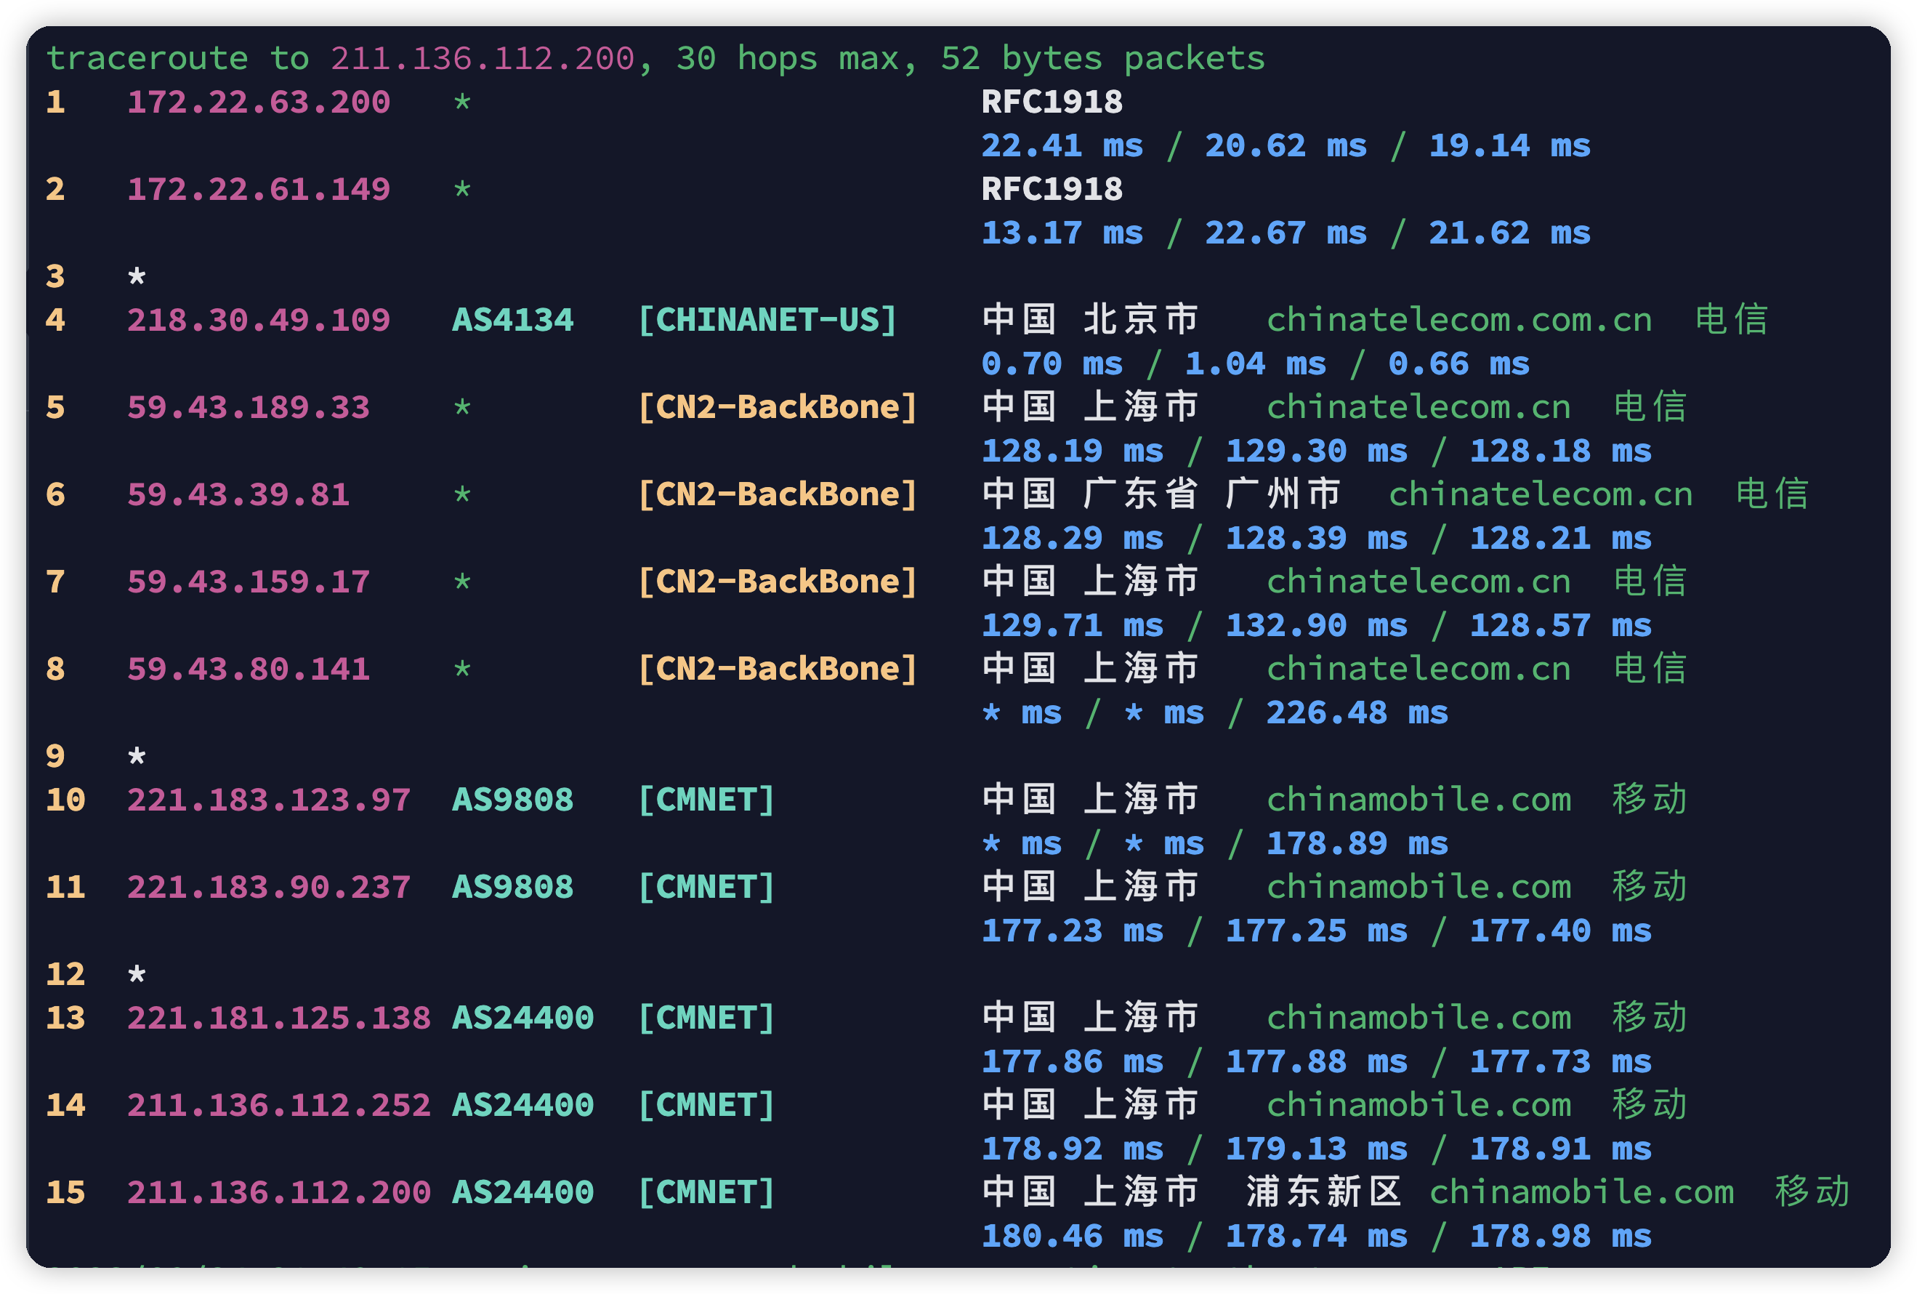1917x1294 pixels.
Task: Click 177.88 ms latency on hop 13
Action: tap(1317, 1062)
